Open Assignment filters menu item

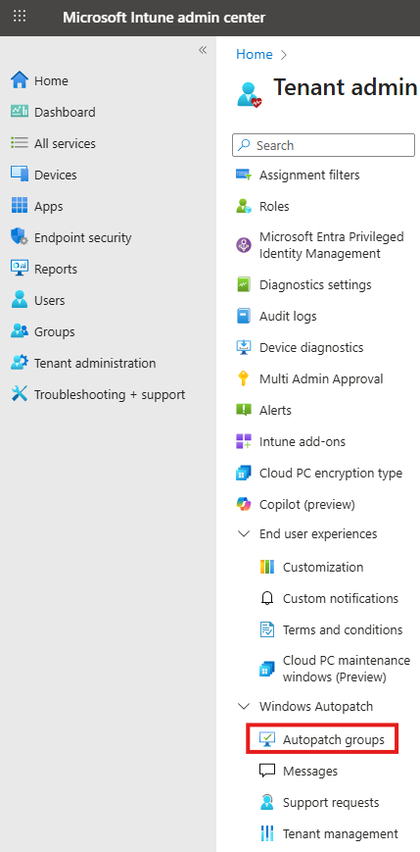pyautogui.click(x=309, y=175)
